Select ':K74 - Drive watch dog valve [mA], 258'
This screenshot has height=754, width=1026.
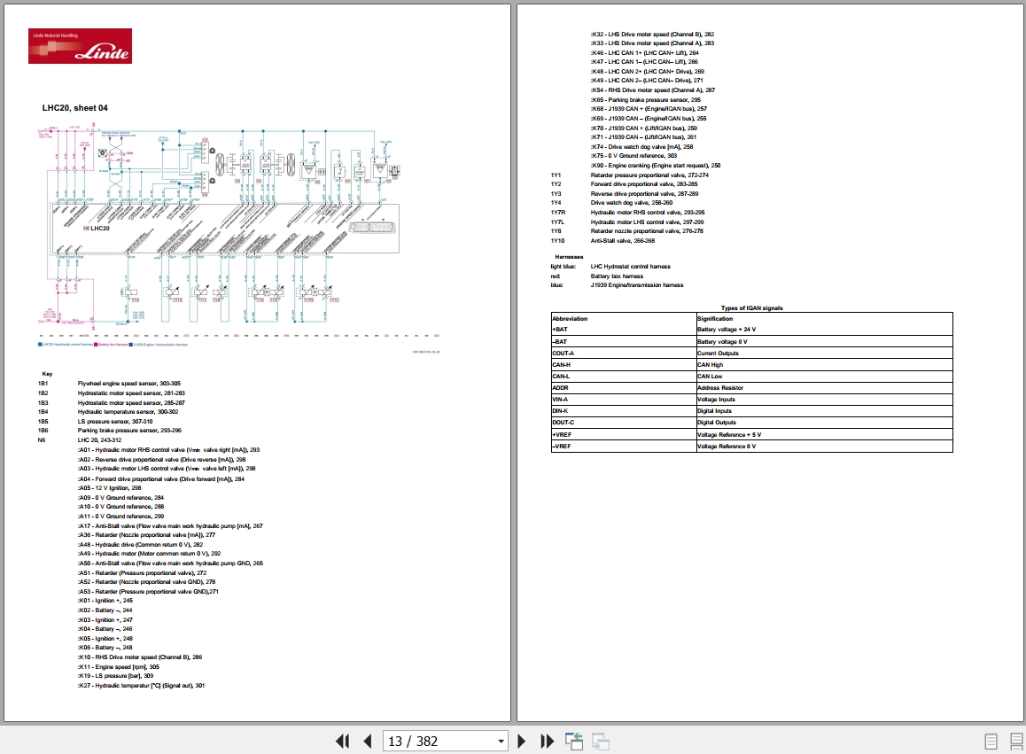pos(641,146)
